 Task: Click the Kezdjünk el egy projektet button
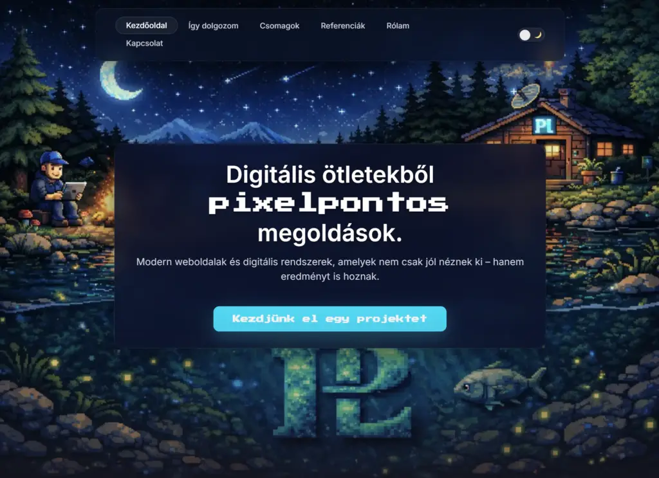coord(330,319)
